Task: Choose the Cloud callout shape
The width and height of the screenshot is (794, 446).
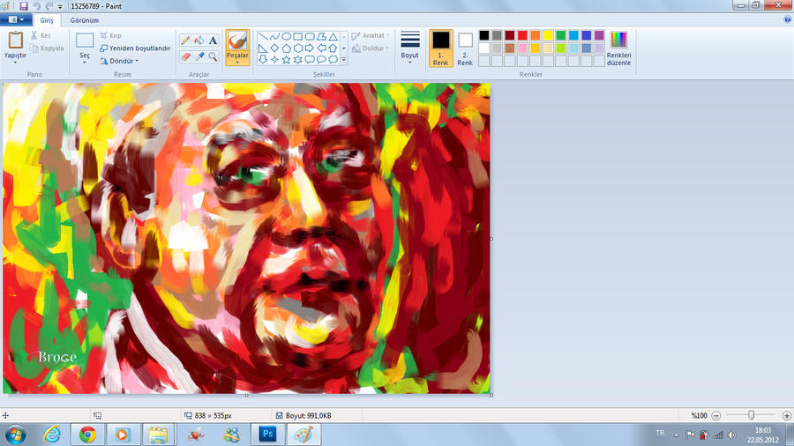Action: click(333, 60)
